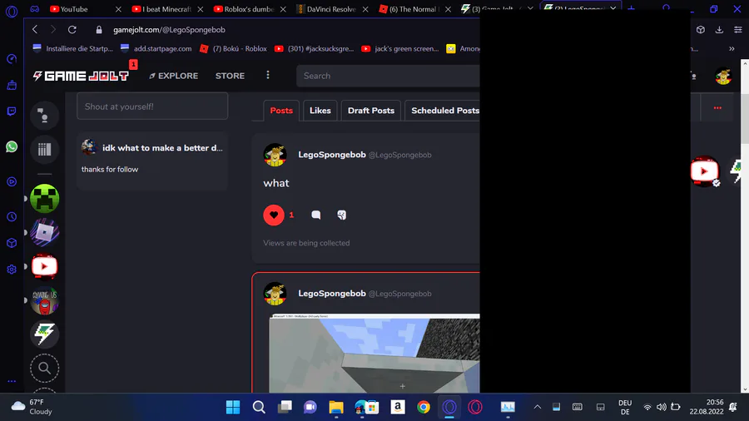Open the library playlists sidebar icon
This screenshot has height=421, width=749.
click(44, 150)
